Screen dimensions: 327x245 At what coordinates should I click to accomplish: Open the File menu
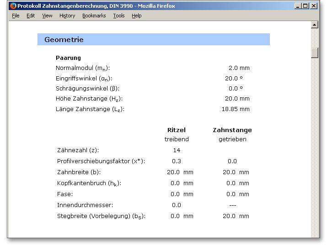tap(16, 16)
